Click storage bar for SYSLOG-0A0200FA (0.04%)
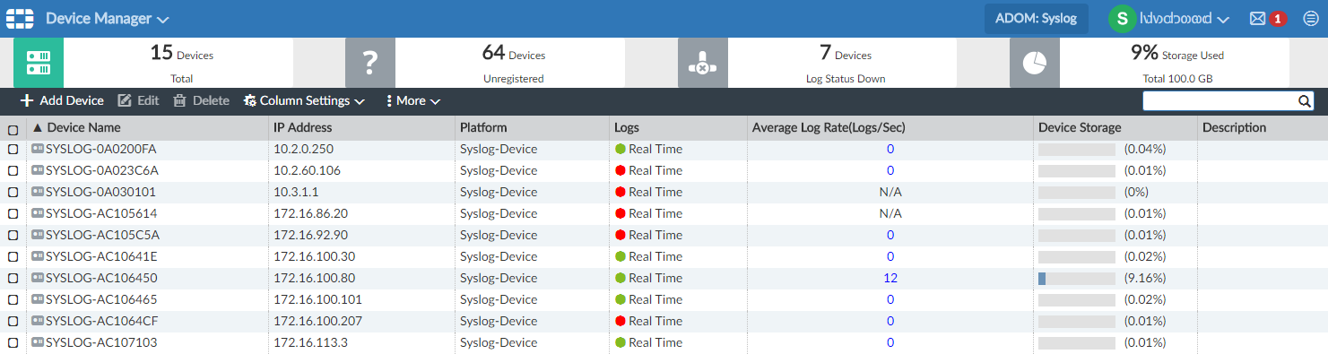Screen dimensions: 1328x354 1076,149
